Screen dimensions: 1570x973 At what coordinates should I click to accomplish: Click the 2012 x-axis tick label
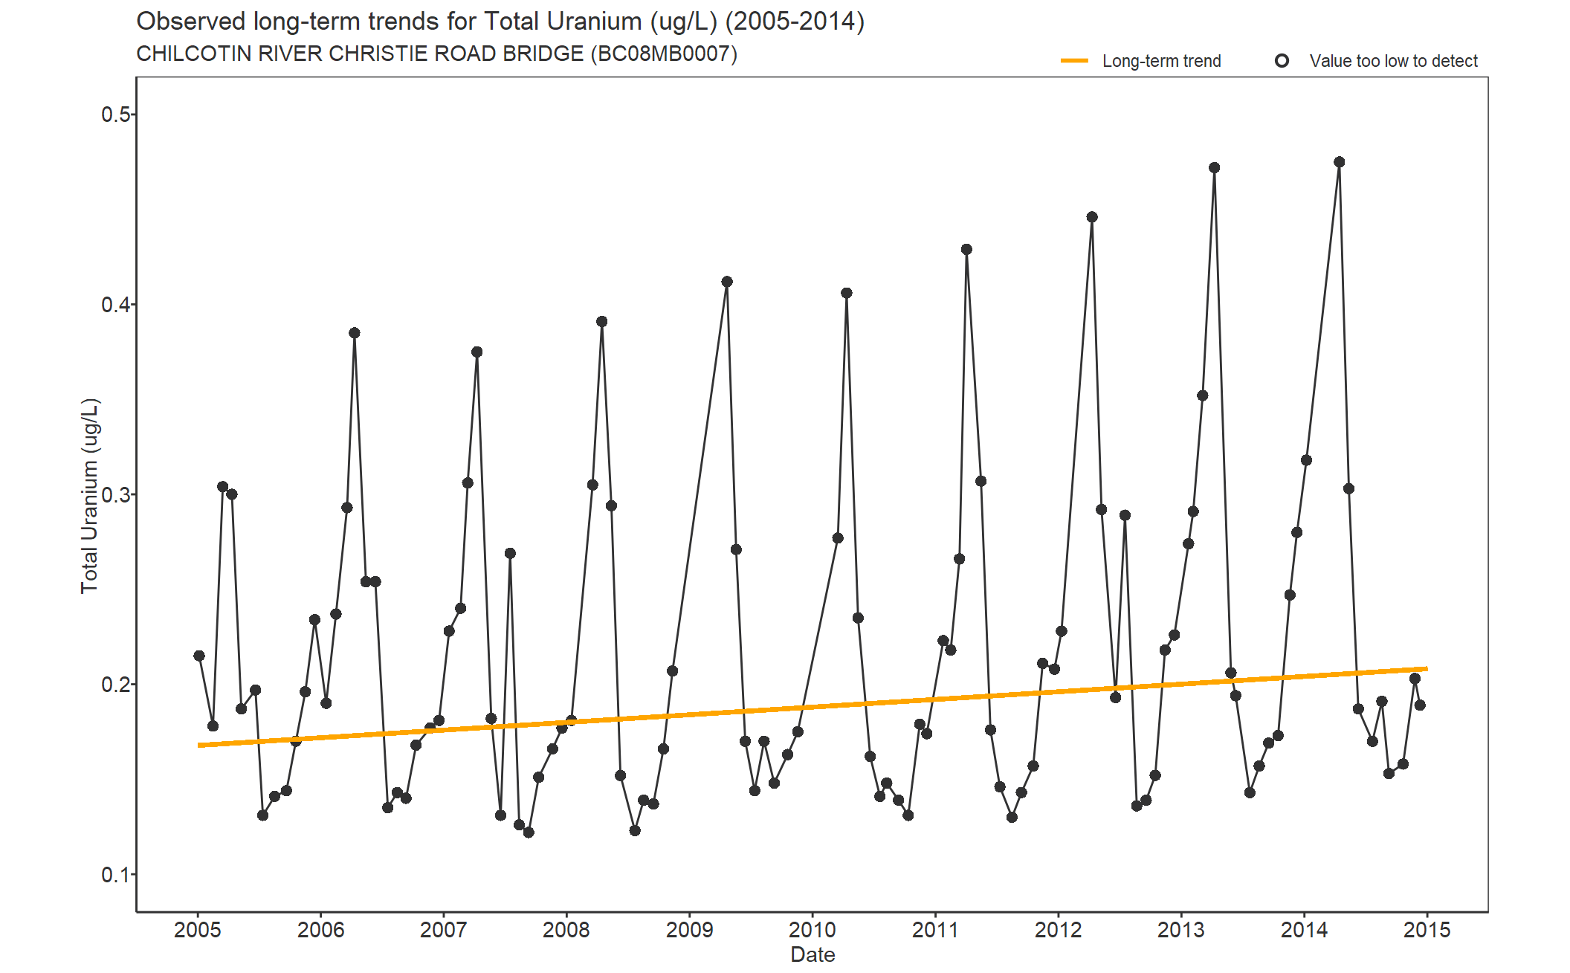[x=1058, y=930]
